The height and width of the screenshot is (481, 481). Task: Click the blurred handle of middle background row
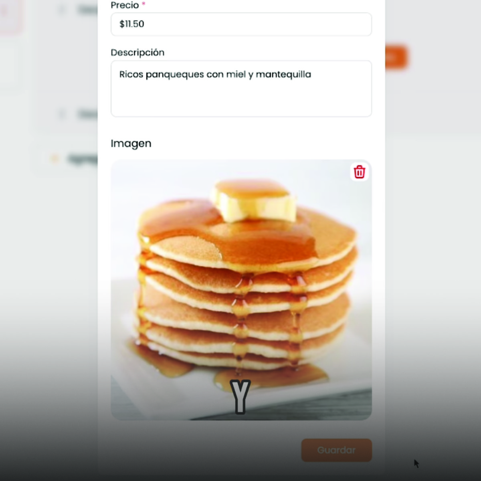coord(62,114)
